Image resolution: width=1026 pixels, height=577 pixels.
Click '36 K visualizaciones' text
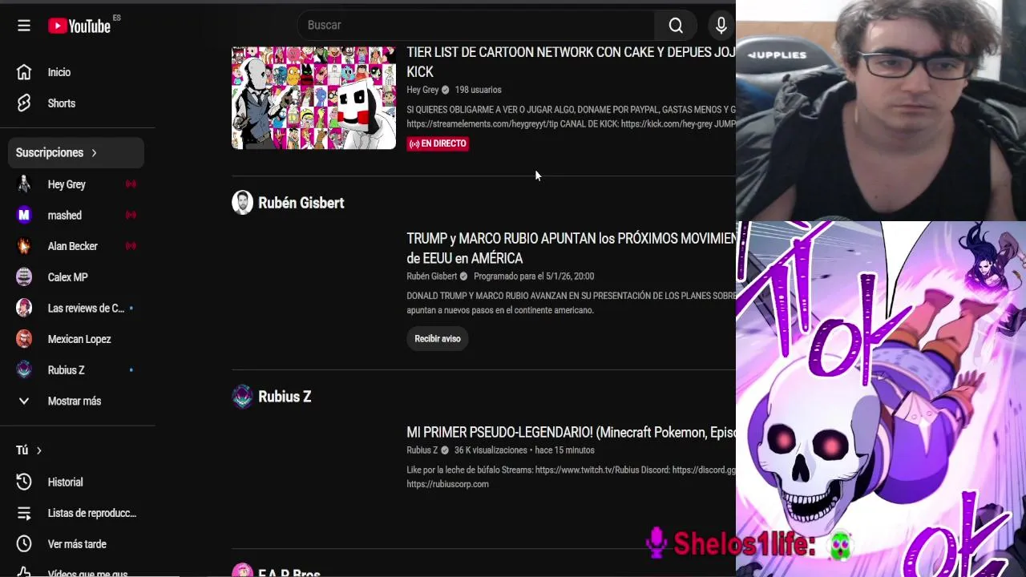[x=491, y=450]
